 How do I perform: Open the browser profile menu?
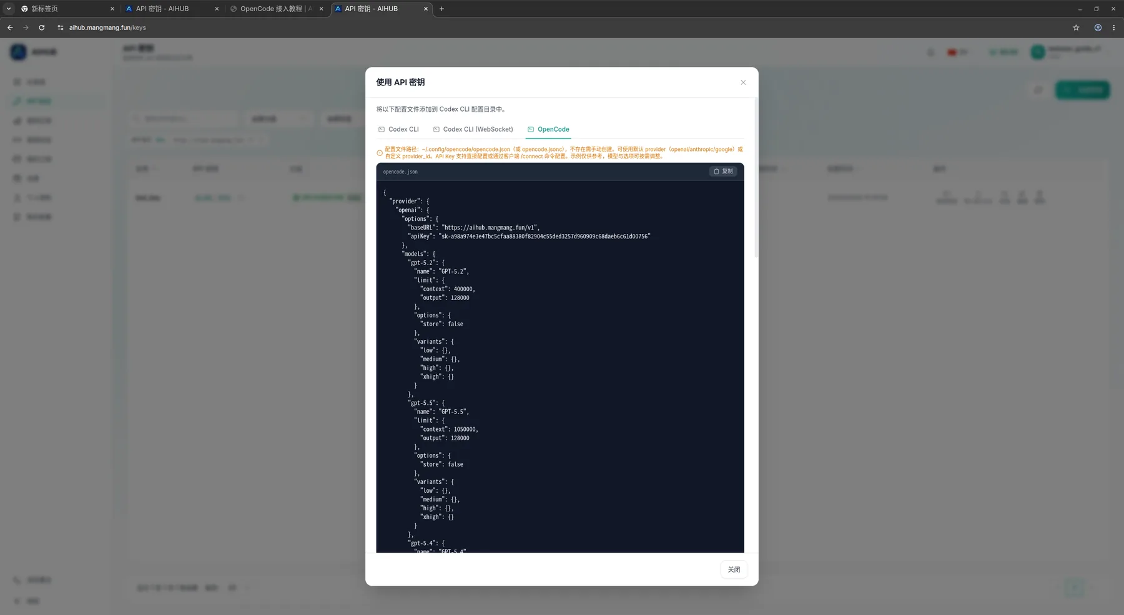[x=1098, y=27]
